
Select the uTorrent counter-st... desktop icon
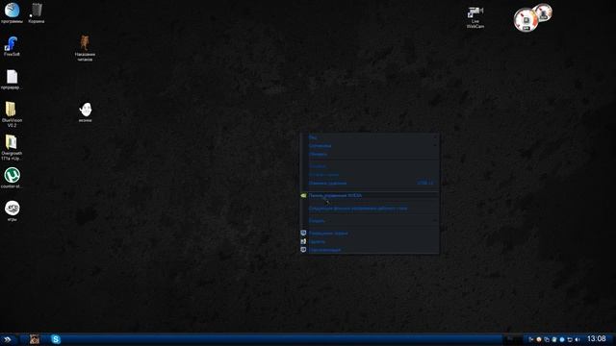coord(12,178)
